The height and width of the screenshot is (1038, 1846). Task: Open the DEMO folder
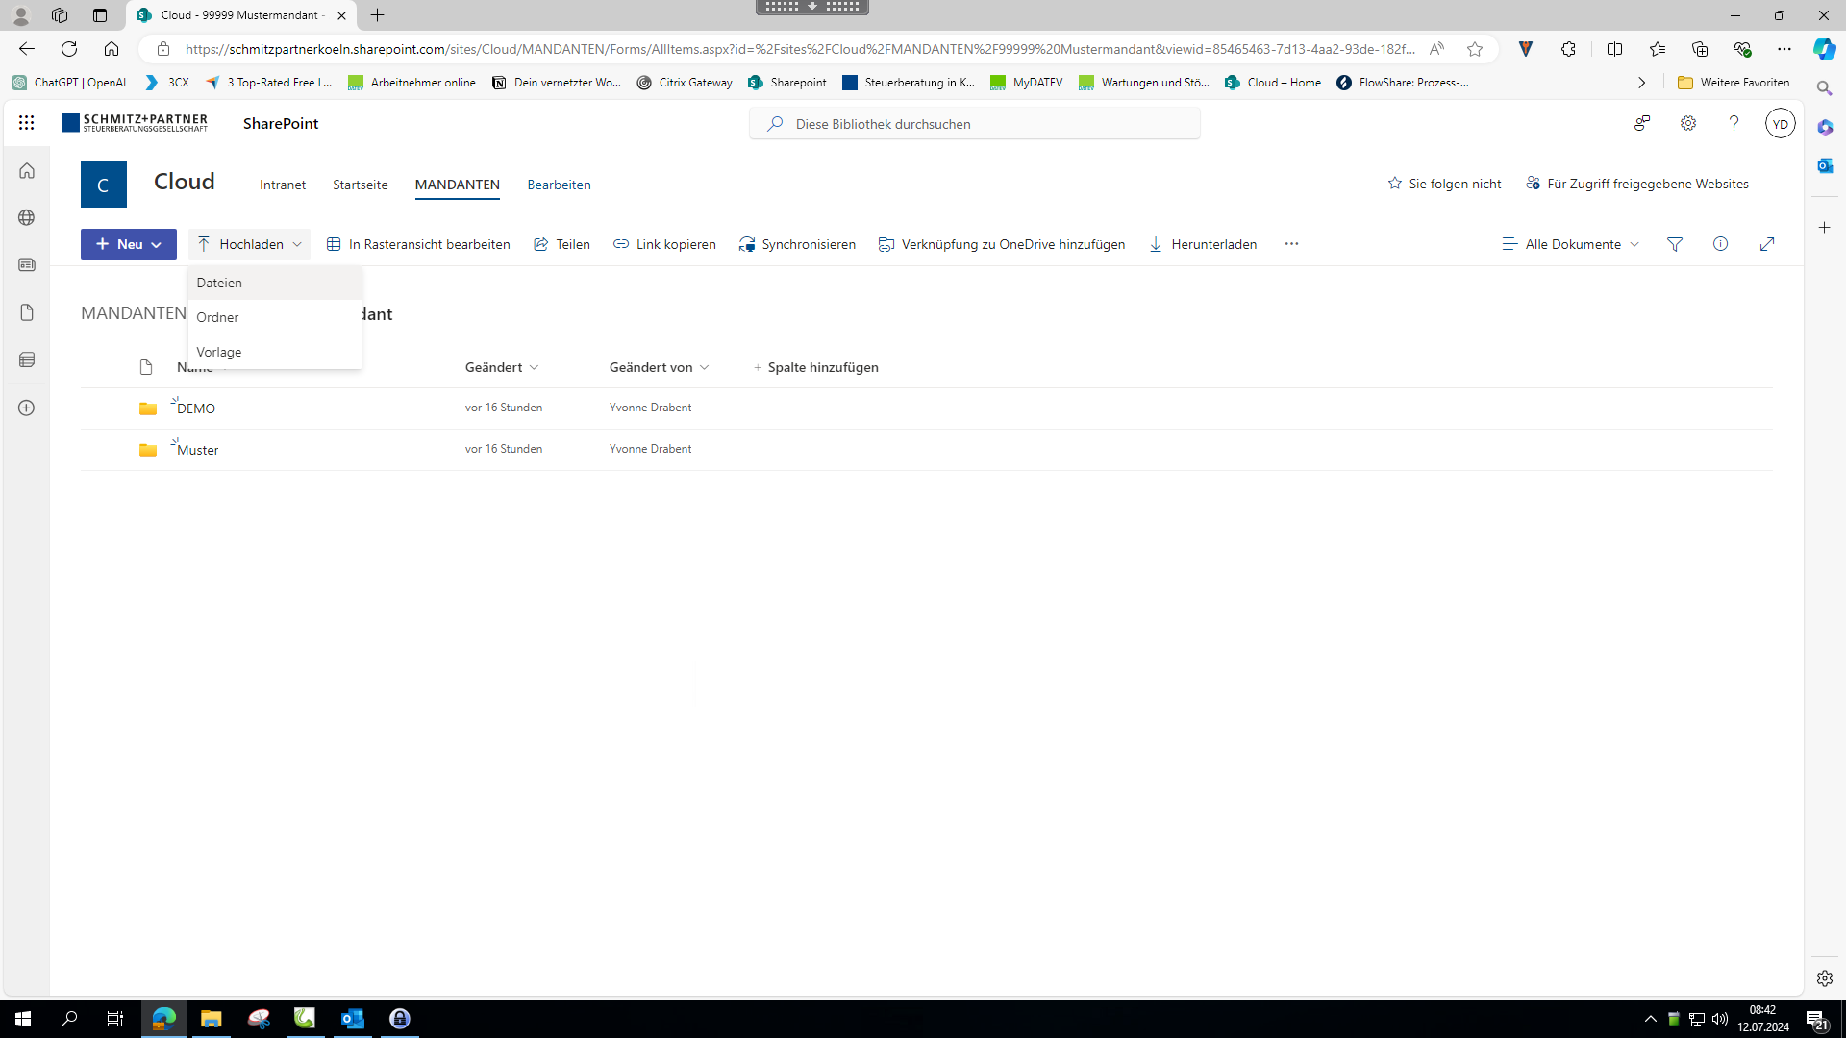[196, 408]
